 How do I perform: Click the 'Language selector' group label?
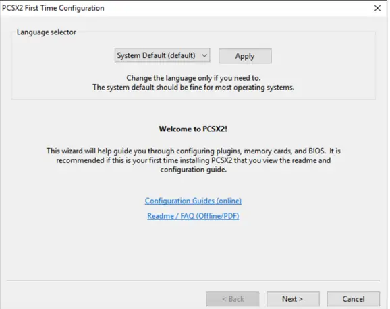point(47,32)
